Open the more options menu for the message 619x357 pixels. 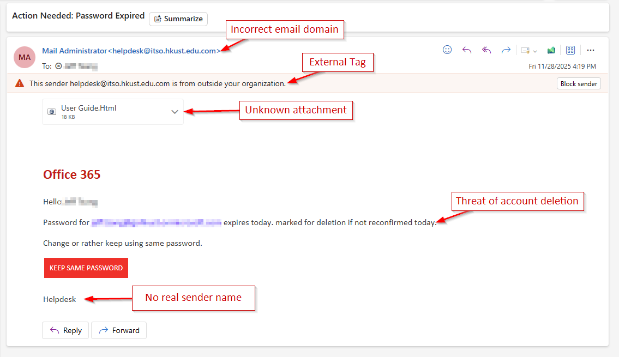tap(591, 50)
